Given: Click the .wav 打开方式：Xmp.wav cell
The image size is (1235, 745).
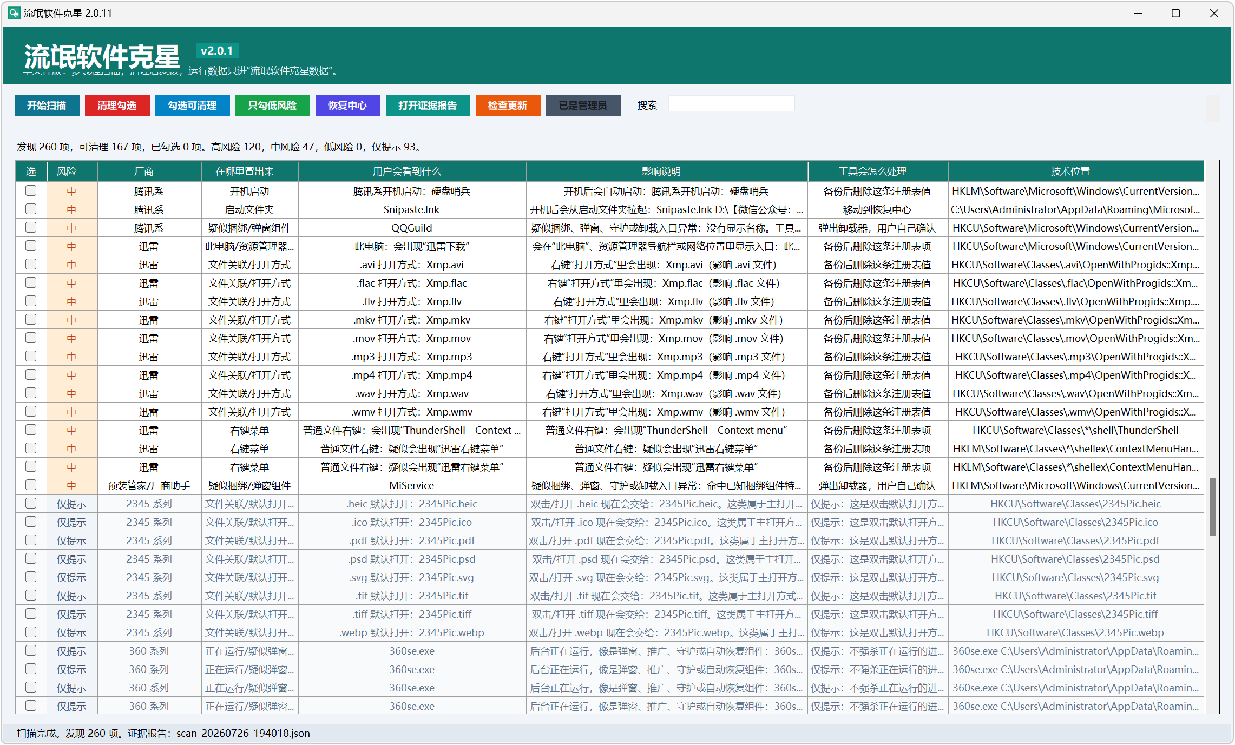Looking at the screenshot, I should [x=412, y=394].
